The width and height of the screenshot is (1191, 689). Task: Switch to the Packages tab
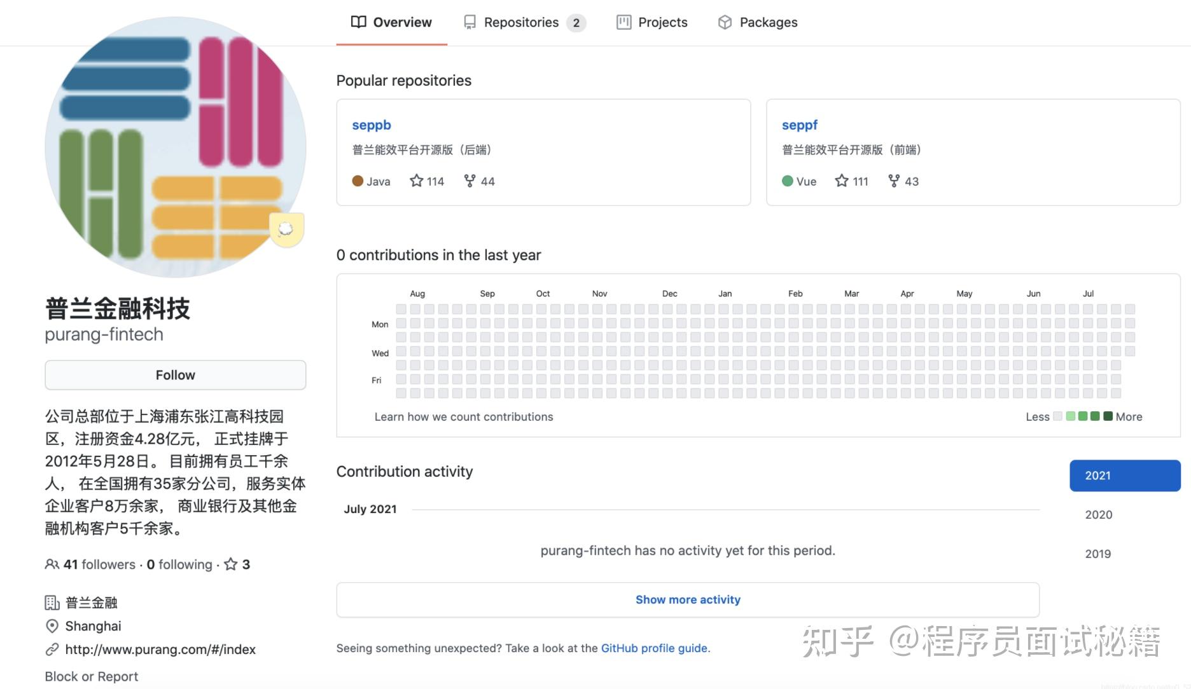(768, 22)
